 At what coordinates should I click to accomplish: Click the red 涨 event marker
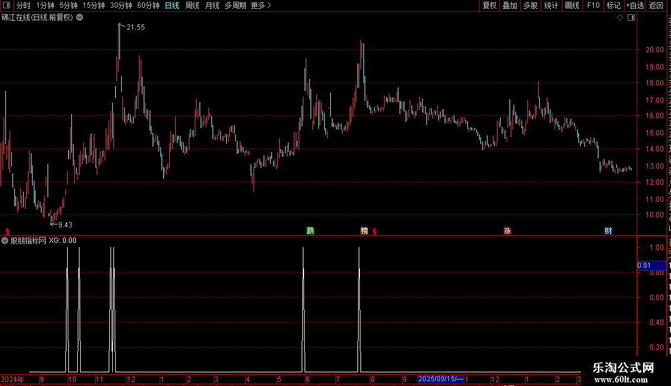click(507, 230)
